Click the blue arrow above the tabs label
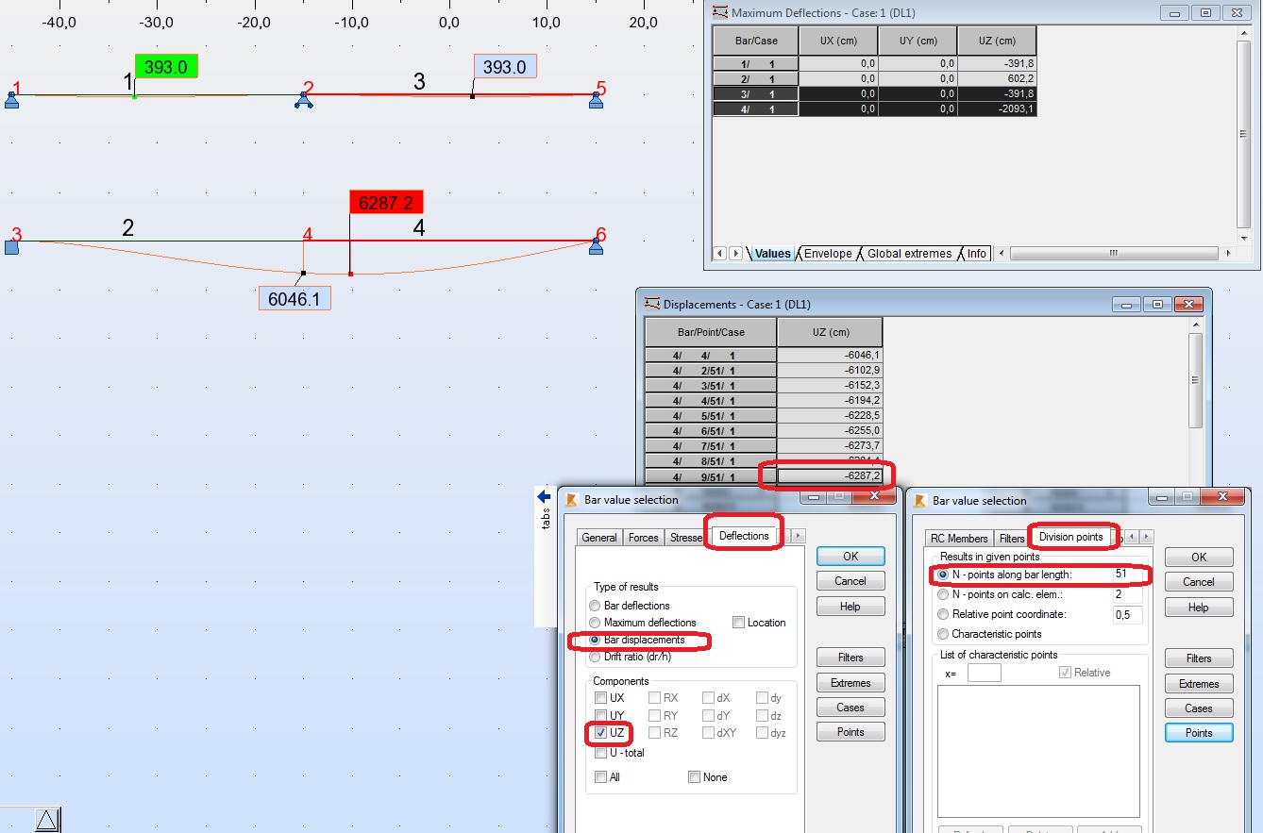Screen dimensions: 1263x833 click(x=544, y=496)
